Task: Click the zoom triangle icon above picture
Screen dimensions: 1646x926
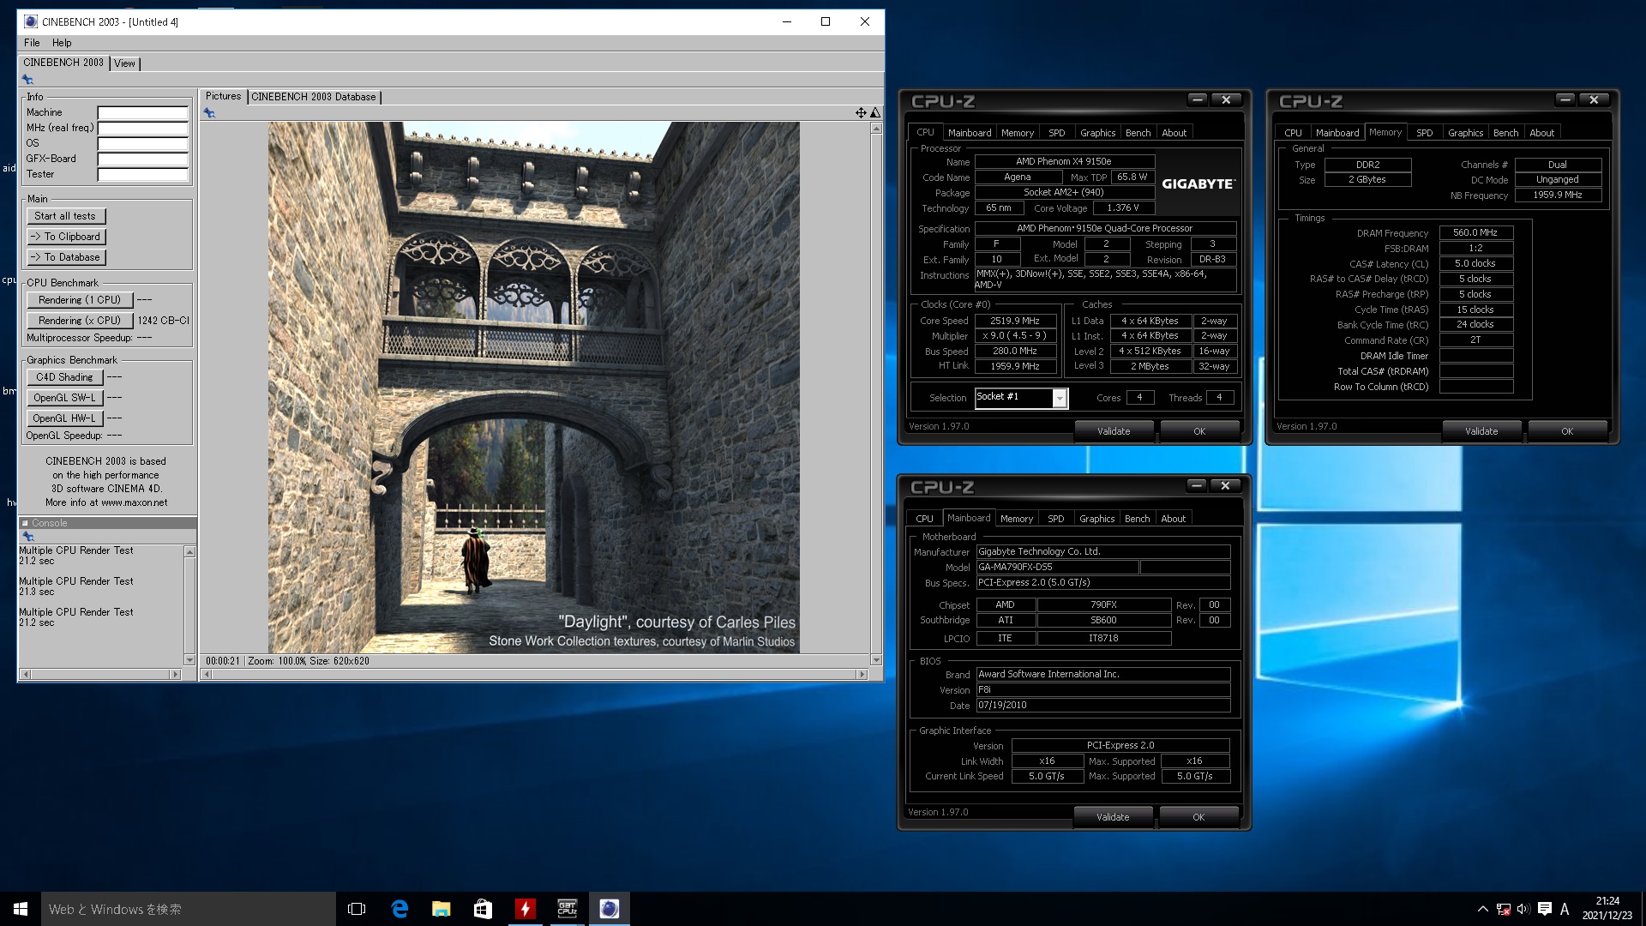Action: 875,113
